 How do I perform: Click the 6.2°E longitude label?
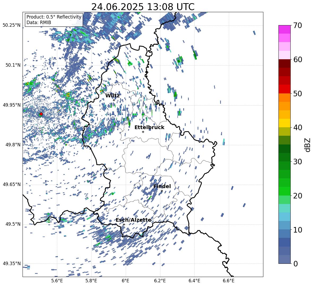pyautogui.click(x=160, y=281)
